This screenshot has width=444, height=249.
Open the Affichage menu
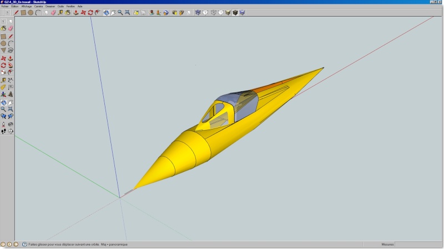pos(26,6)
